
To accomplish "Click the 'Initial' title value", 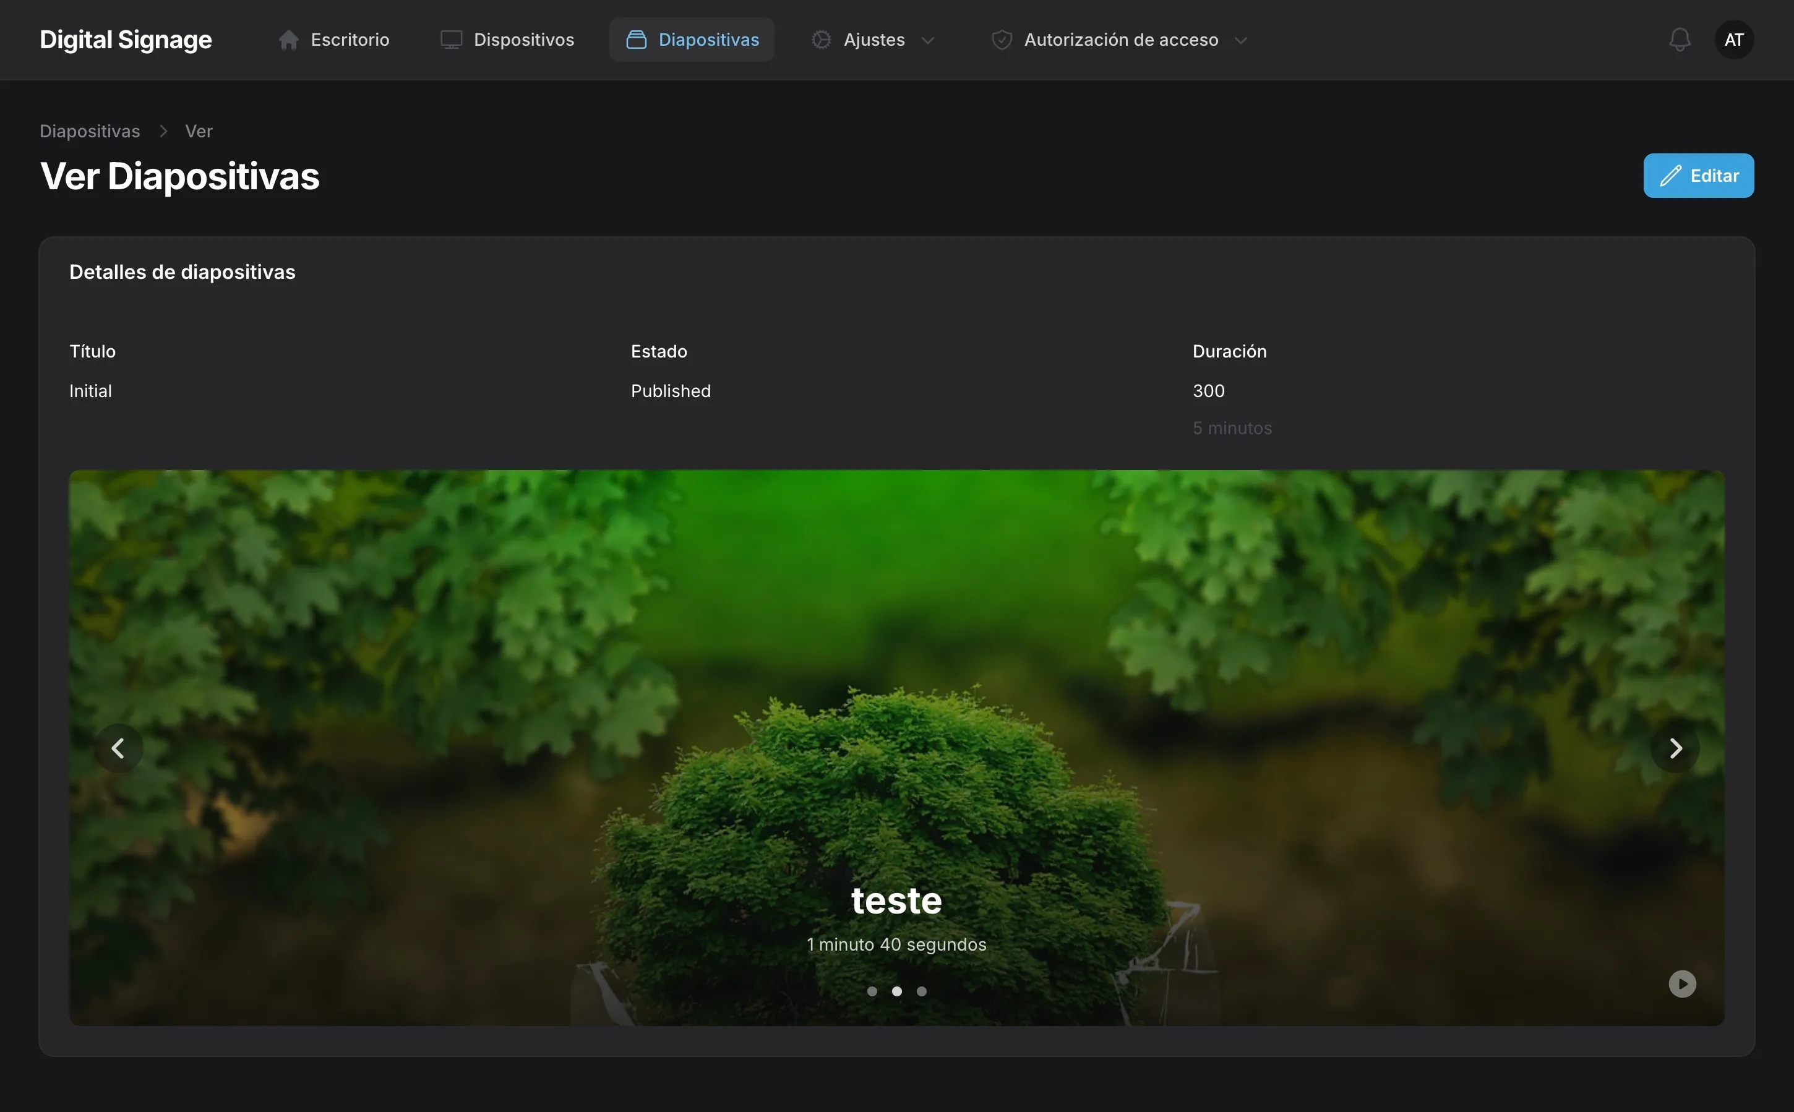I will pos(90,391).
